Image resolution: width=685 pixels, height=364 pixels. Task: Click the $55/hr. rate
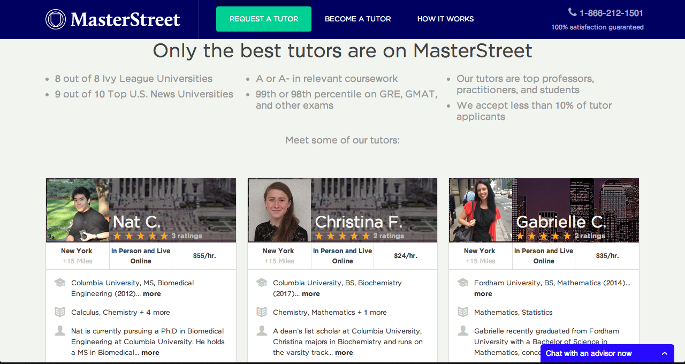pos(204,256)
